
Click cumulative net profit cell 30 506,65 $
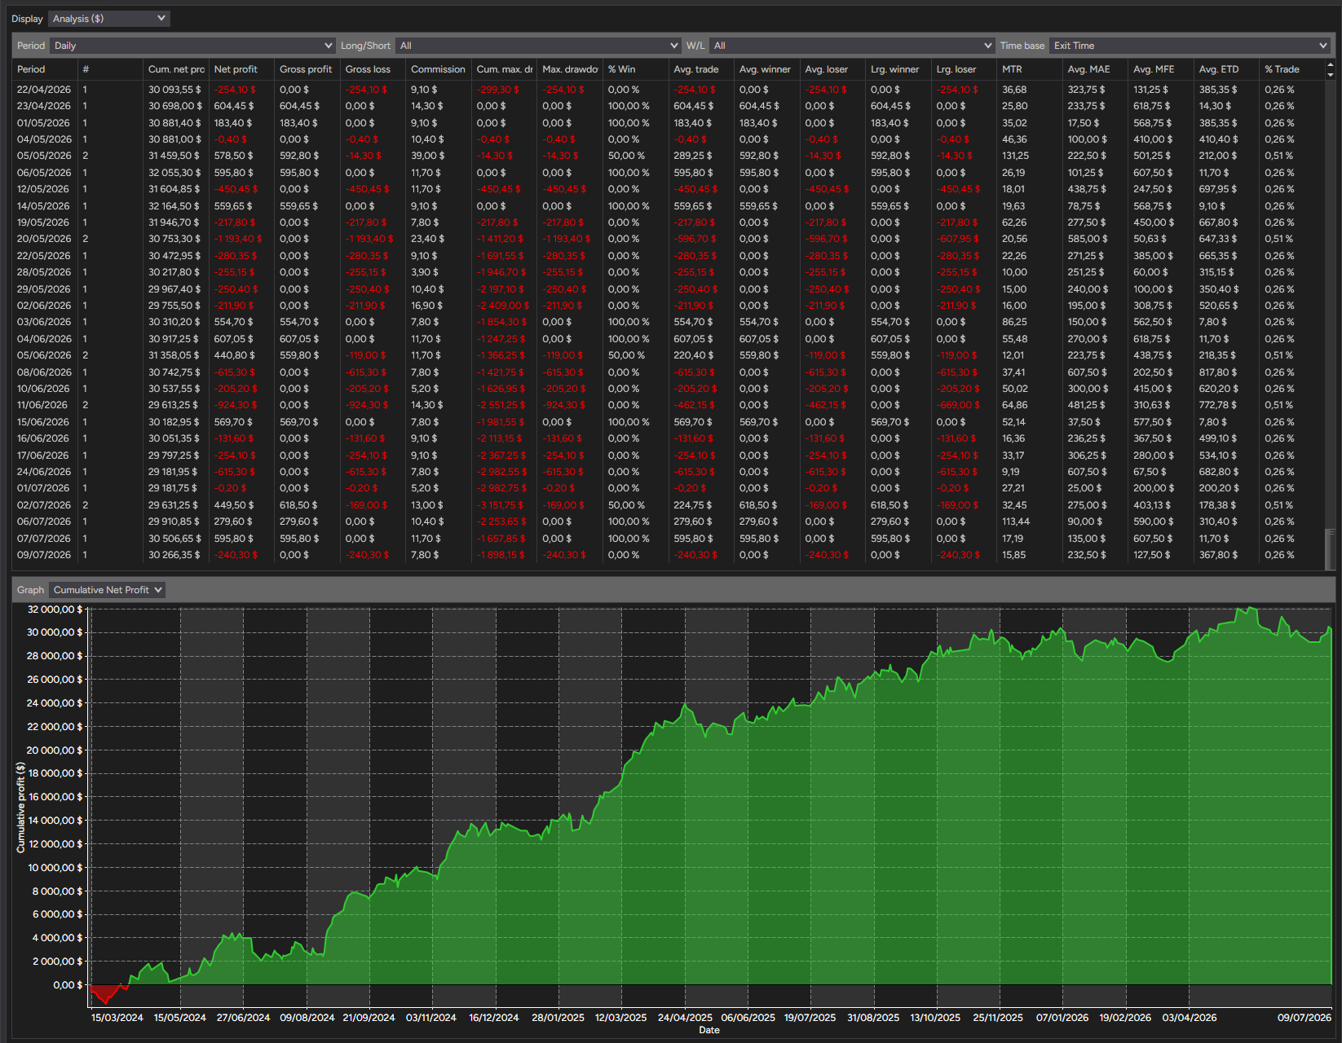[x=174, y=539]
